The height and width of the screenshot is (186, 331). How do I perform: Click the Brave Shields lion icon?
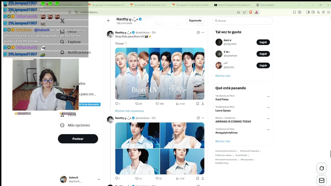[x=250, y=12]
